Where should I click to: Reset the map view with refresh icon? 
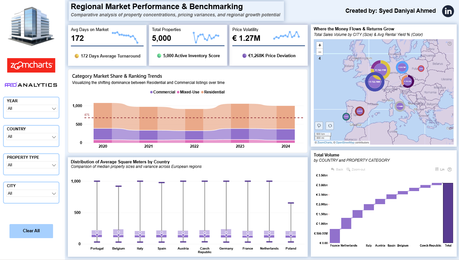click(330, 125)
